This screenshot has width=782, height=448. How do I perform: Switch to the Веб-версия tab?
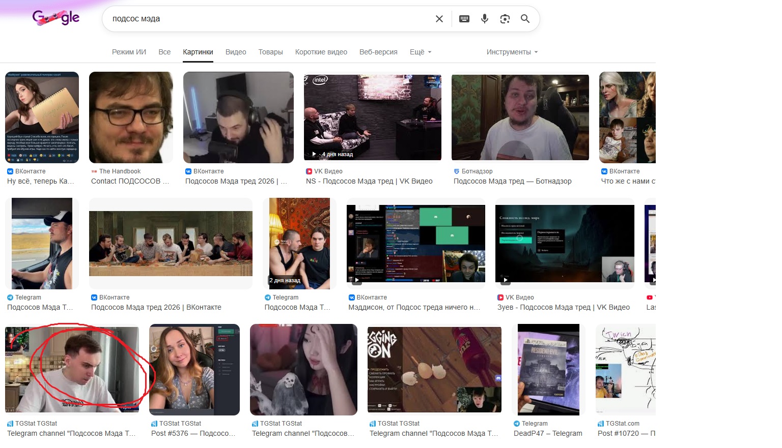378,52
